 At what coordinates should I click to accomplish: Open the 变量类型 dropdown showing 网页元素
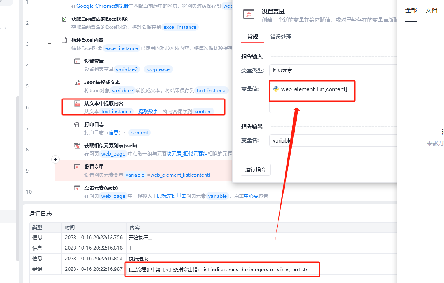(x=333, y=70)
